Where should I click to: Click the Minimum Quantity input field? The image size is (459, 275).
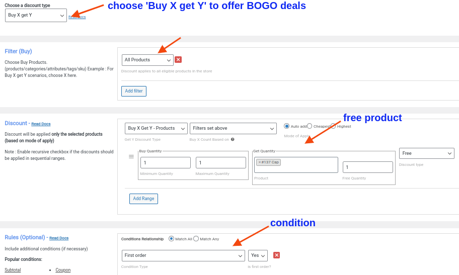pyautogui.click(x=165, y=163)
